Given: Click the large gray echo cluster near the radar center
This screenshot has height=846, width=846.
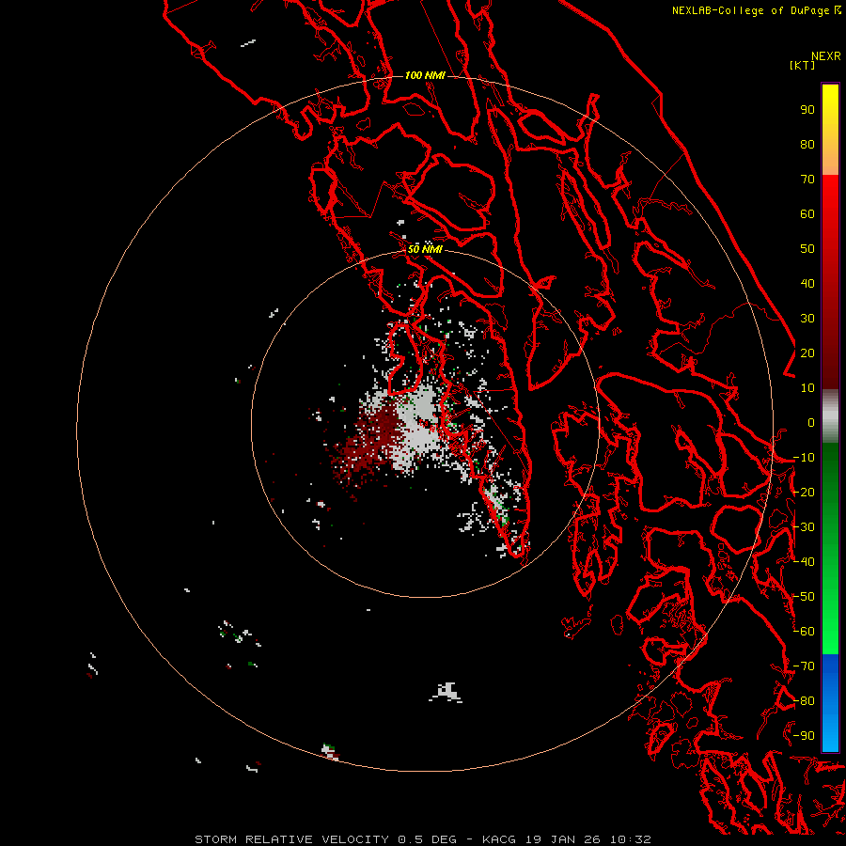Looking at the screenshot, I should point(418,426).
